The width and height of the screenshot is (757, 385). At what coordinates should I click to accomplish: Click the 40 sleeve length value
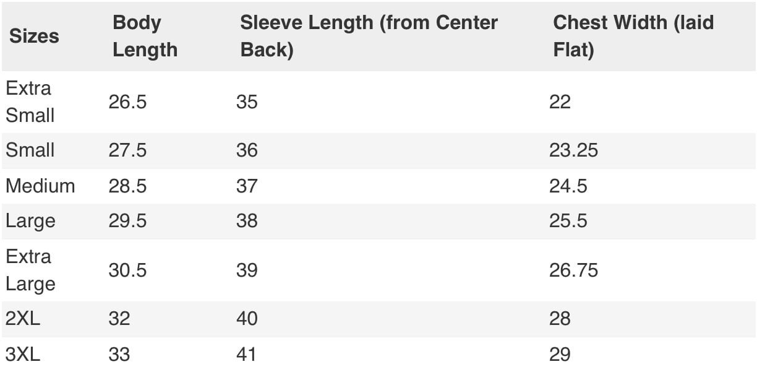pyautogui.click(x=247, y=318)
